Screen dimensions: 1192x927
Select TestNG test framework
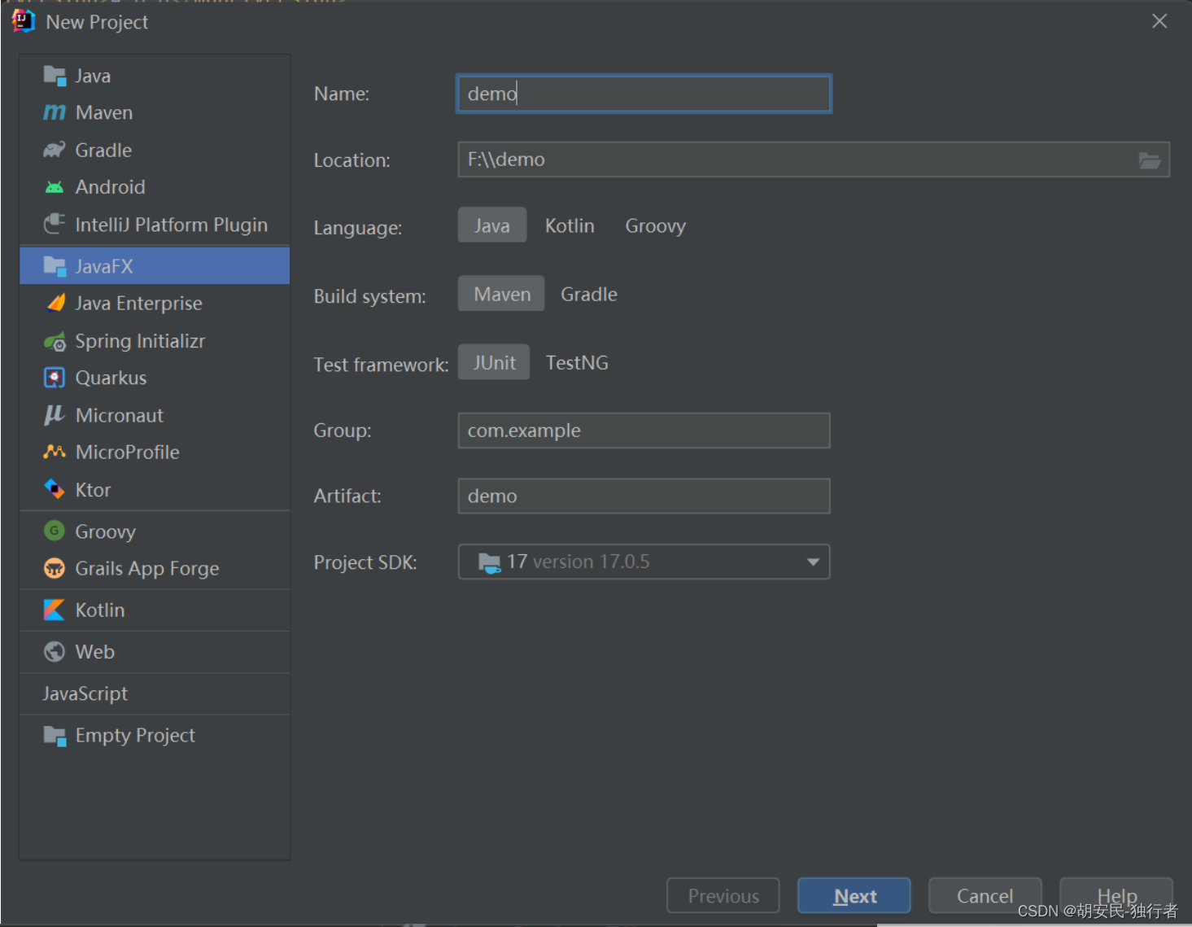pos(577,362)
